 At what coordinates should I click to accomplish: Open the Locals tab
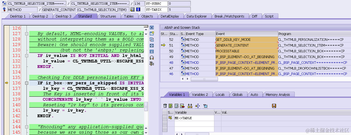coord(220,94)
